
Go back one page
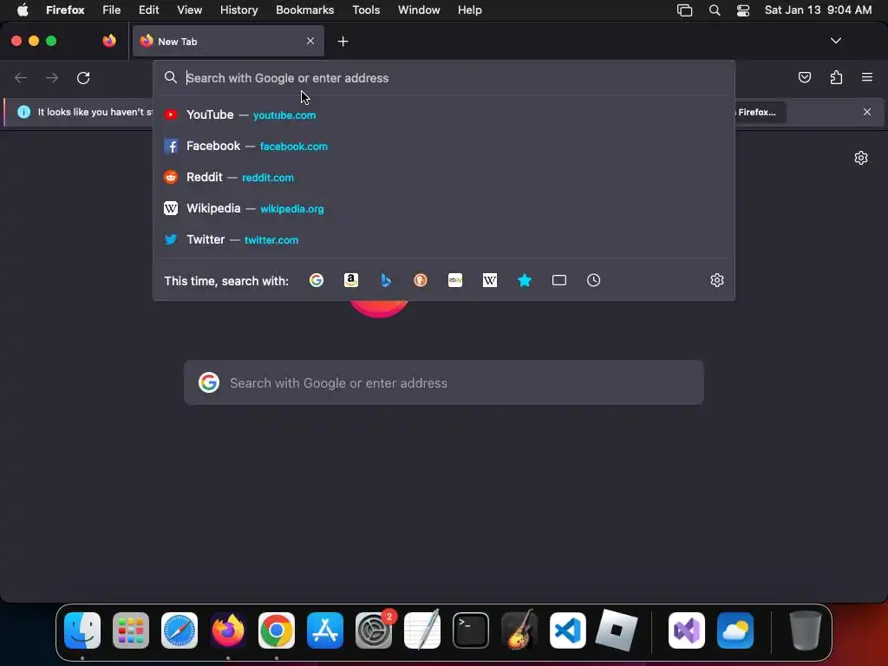[21, 77]
